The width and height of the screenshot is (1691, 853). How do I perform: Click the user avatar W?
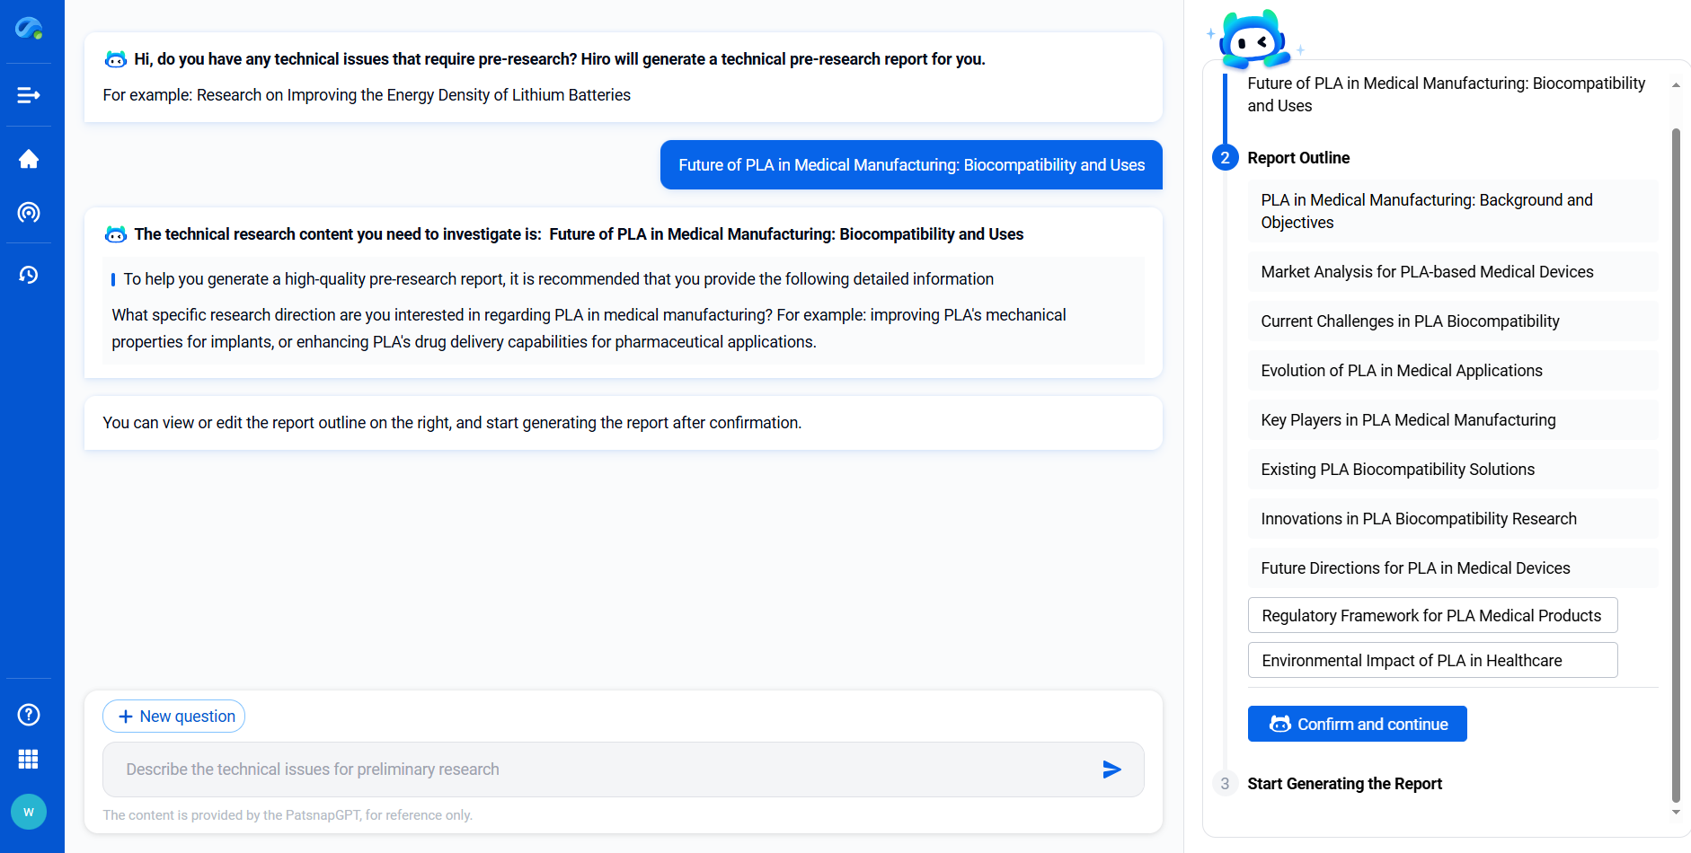(x=29, y=812)
